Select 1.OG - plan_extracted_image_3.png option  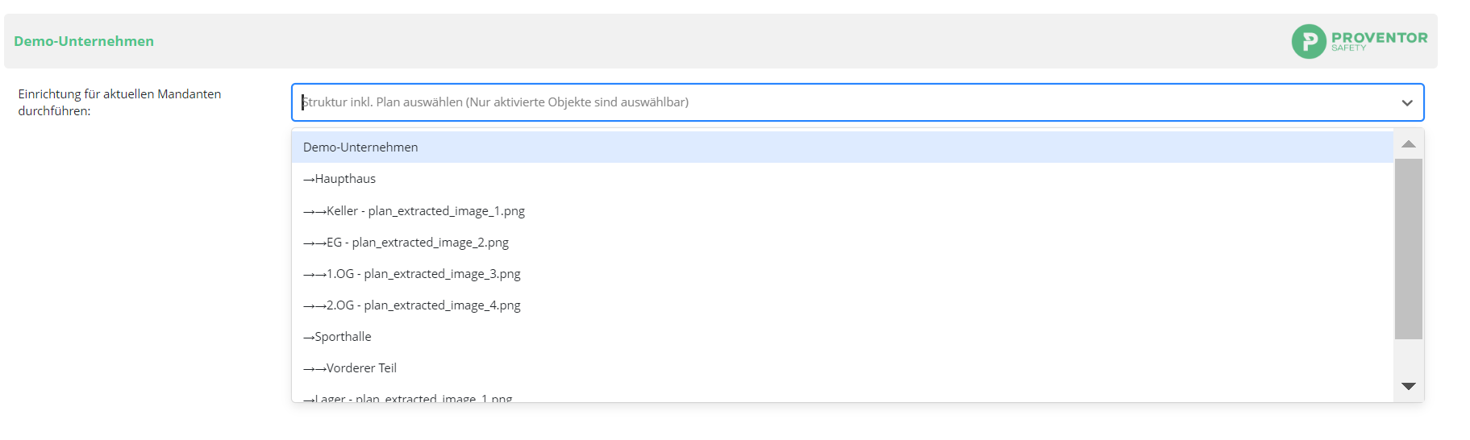click(843, 274)
